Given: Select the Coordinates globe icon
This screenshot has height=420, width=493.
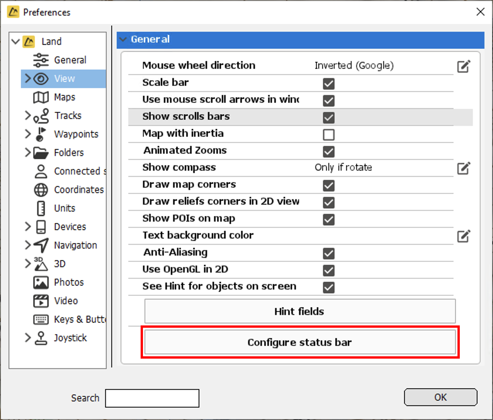Looking at the screenshot, I should [41, 190].
